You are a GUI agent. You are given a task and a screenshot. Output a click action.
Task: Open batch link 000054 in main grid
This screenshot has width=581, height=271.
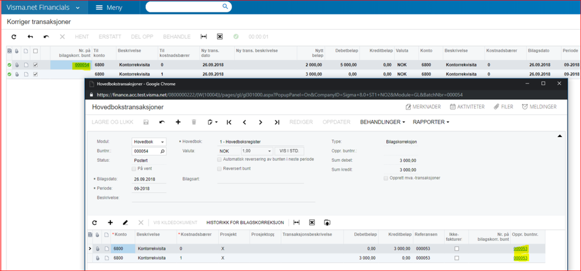pyautogui.click(x=82, y=65)
